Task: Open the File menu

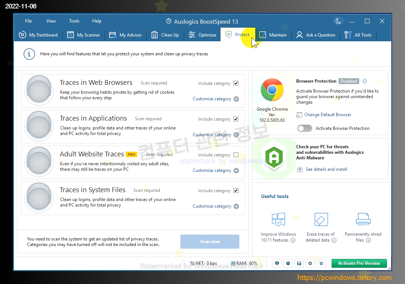Action: [28, 21]
